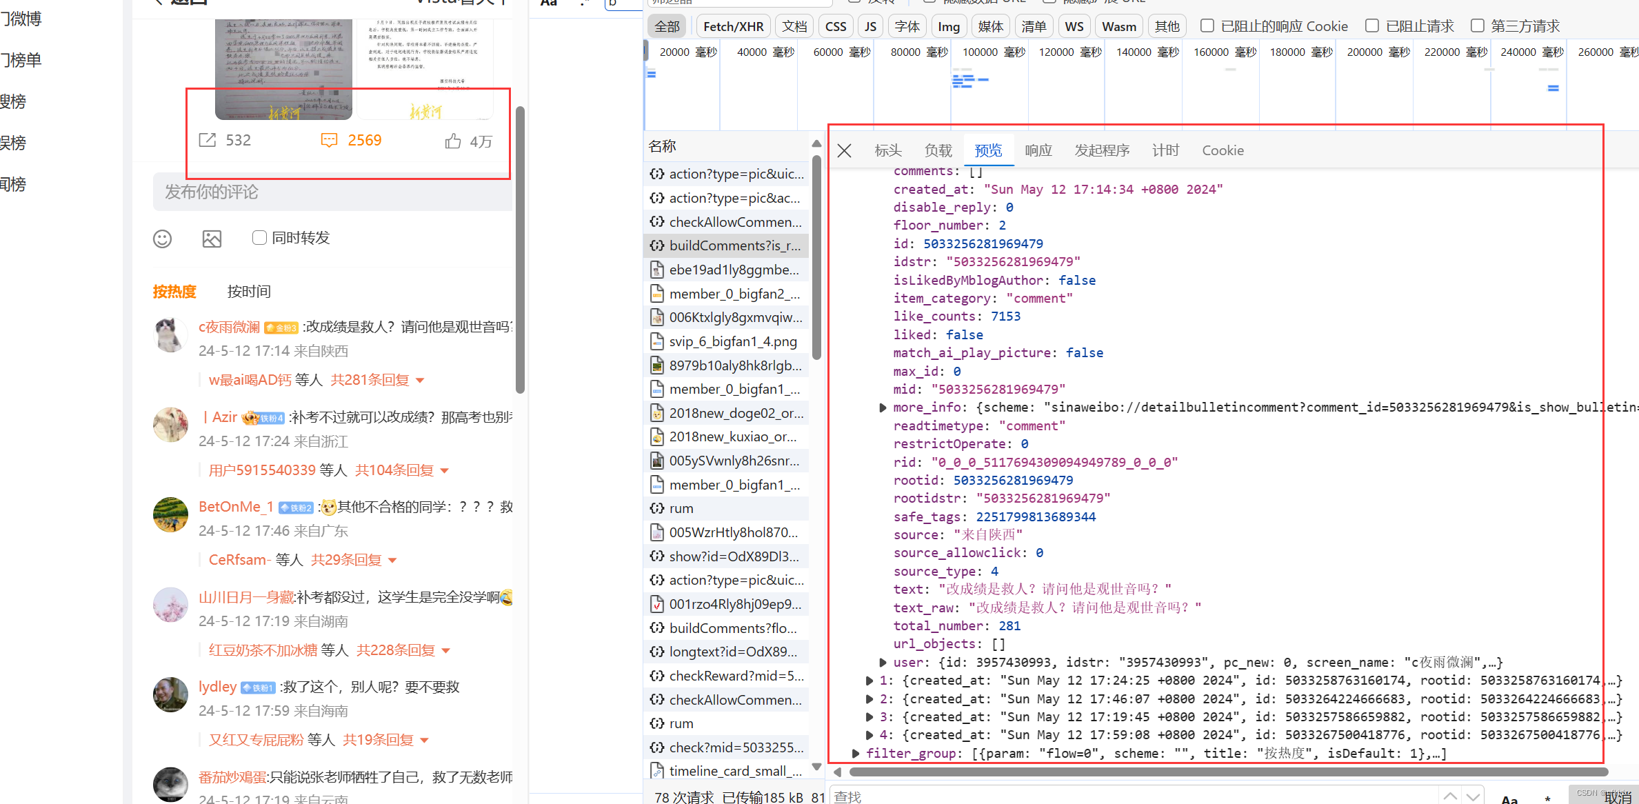
Task: Expand 共104条回复 replies
Action: click(x=402, y=470)
